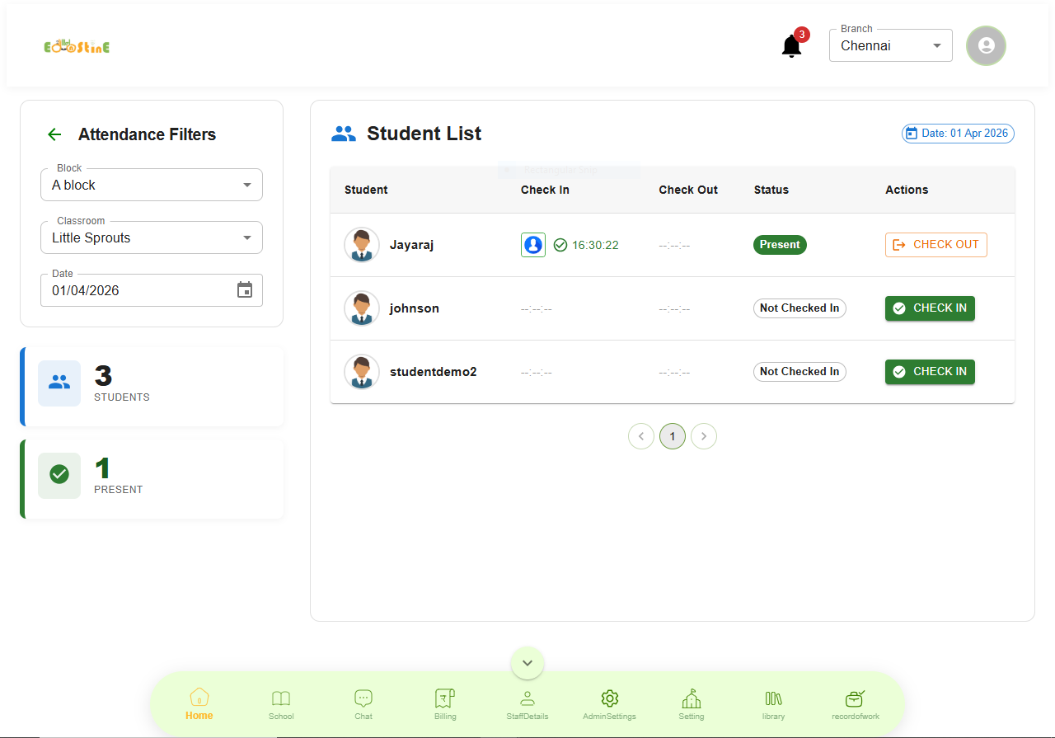Screen dimensions: 1055x738
Task: Open the notifications bell
Action: (x=791, y=46)
